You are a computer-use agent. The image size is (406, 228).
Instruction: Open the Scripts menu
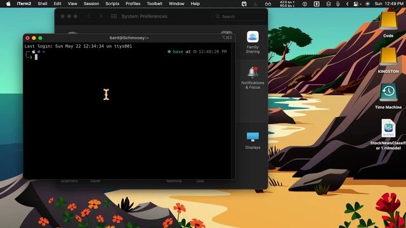pyautogui.click(x=112, y=4)
